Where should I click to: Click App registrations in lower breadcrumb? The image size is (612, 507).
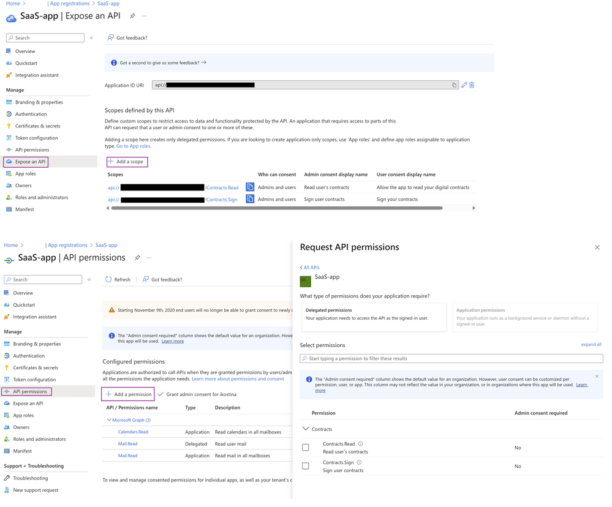pyautogui.click(x=66, y=246)
